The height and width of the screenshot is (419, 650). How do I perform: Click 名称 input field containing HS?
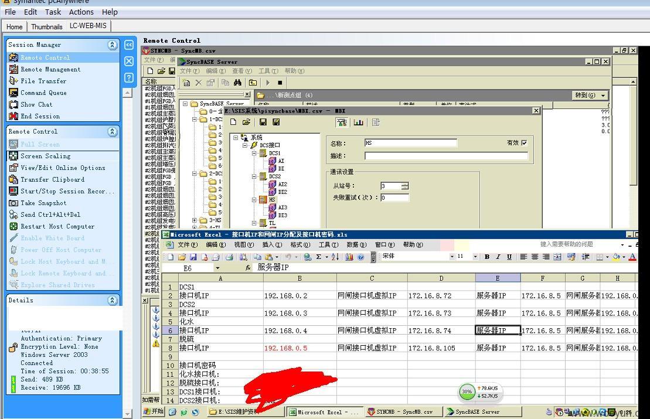click(x=410, y=142)
